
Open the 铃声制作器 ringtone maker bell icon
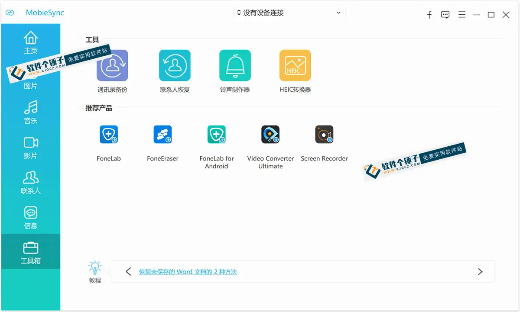[235, 65]
